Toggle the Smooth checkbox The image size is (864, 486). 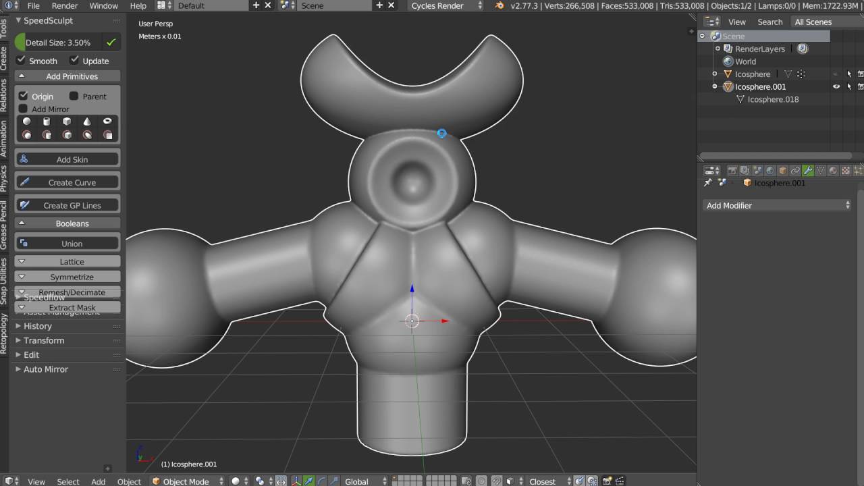click(x=21, y=61)
